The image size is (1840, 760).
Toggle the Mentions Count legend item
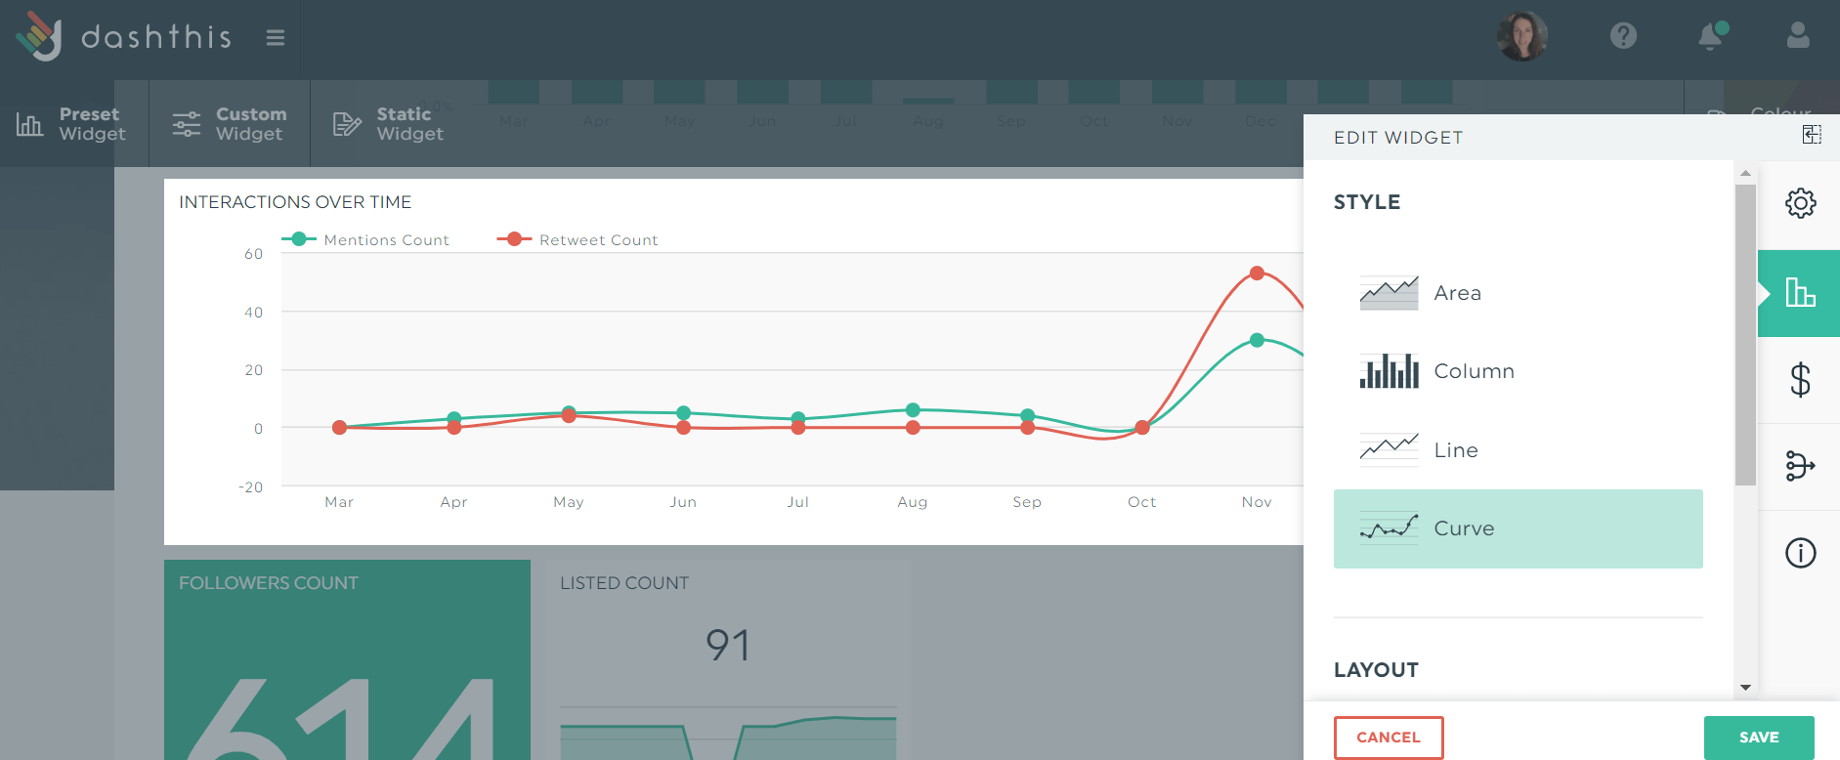point(365,239)
